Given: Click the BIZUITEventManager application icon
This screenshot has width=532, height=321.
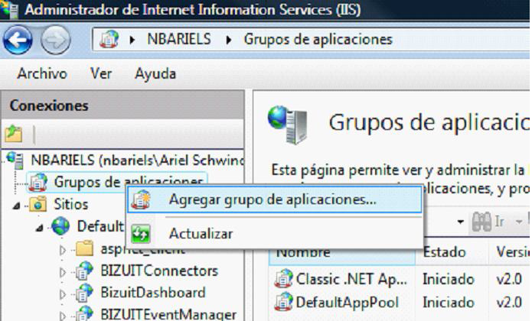Looking at the screenshot, I should click(x=83, y=313).
